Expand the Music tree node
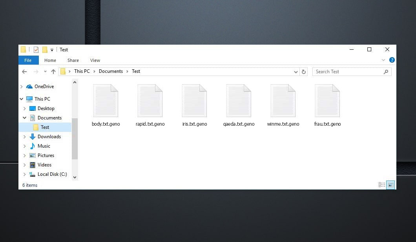The width and height of the screenshot is (416, 242). 24,146
